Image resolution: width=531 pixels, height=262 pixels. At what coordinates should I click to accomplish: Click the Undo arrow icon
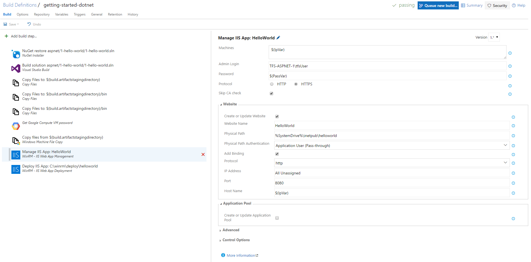pyautogui.click(x=29, y=24)
